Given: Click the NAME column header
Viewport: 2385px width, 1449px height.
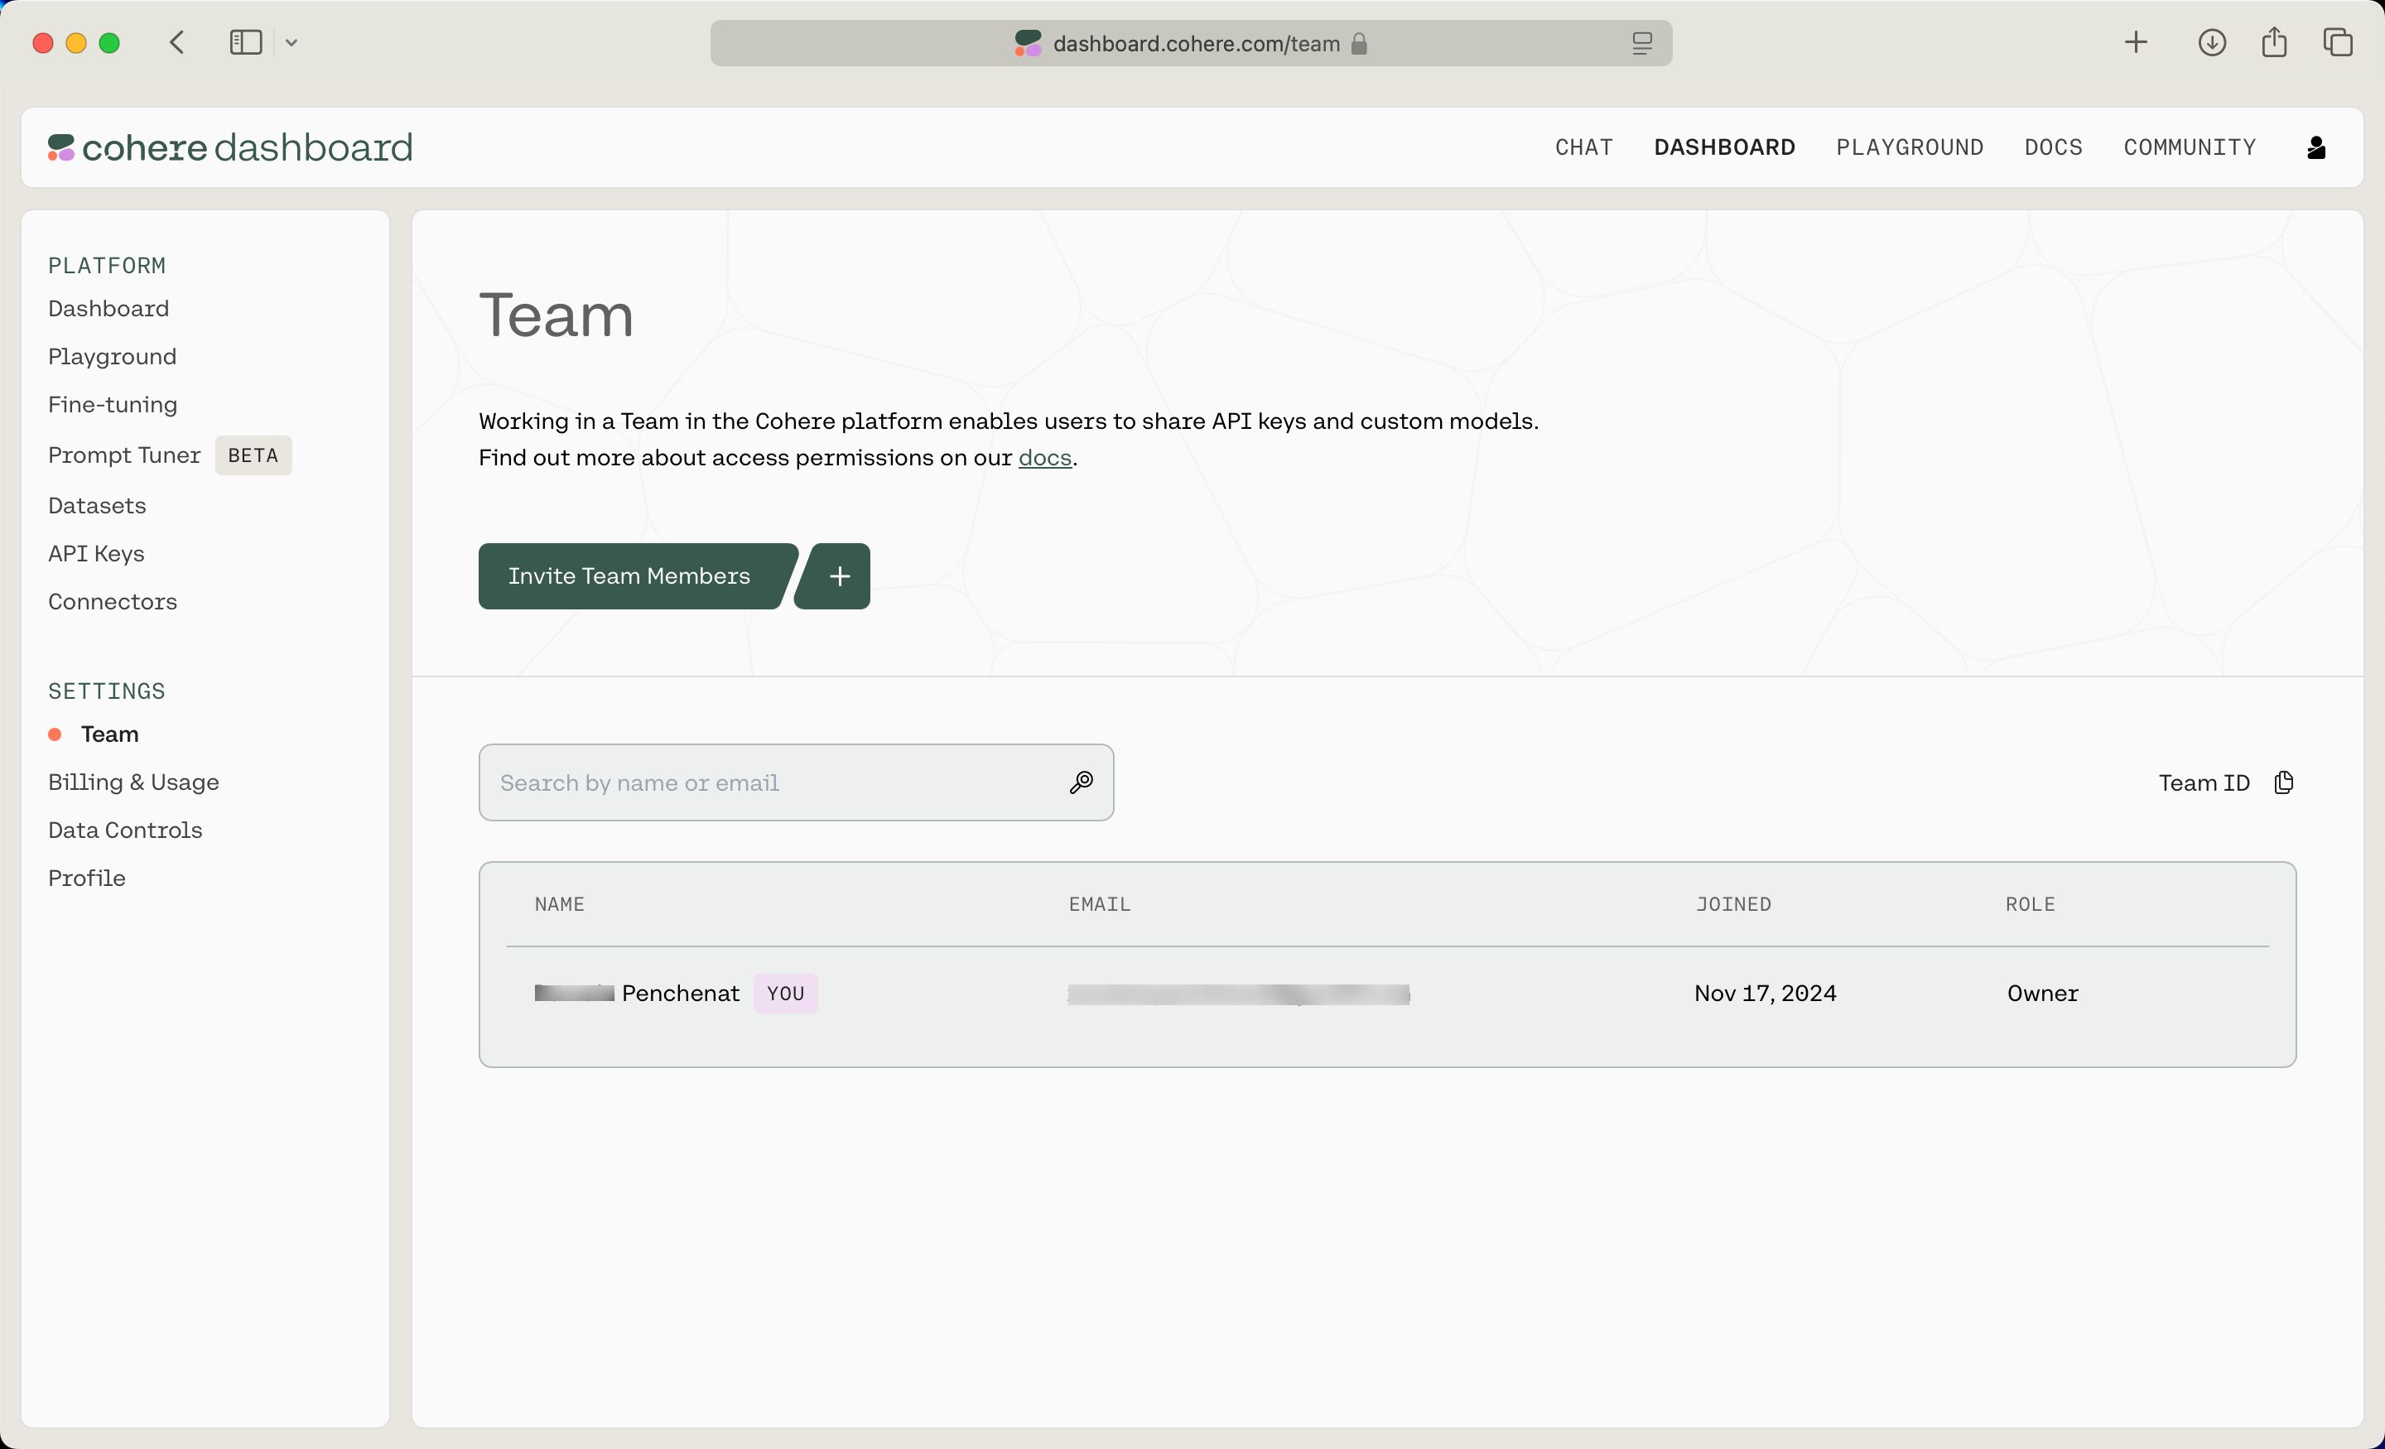Looking at the screenshot, I should (x=560, y=904).
